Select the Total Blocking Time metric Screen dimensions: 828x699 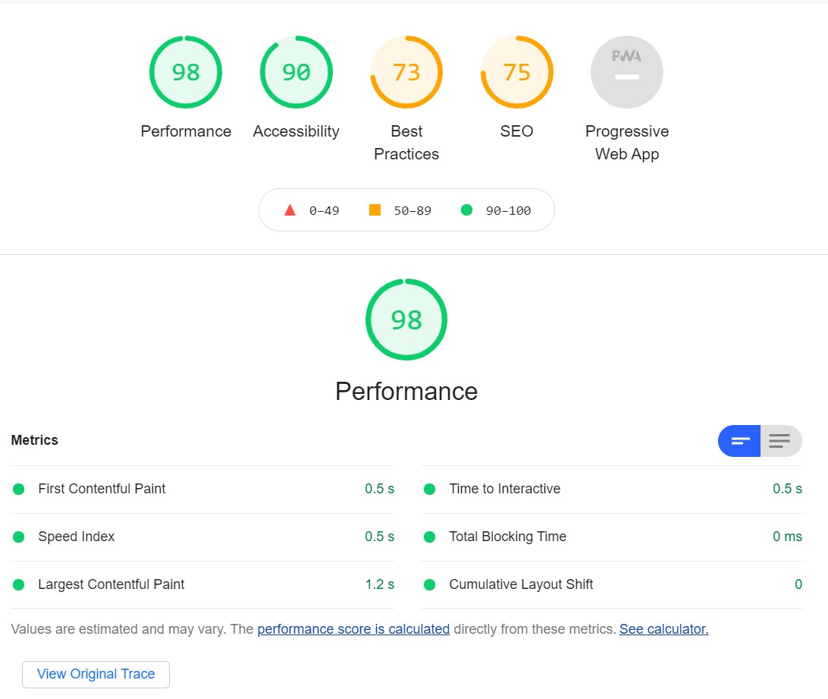(507, 537)
